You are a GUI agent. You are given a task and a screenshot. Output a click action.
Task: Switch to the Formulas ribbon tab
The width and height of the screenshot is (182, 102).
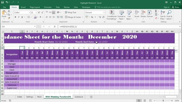(x=48, y=7)
